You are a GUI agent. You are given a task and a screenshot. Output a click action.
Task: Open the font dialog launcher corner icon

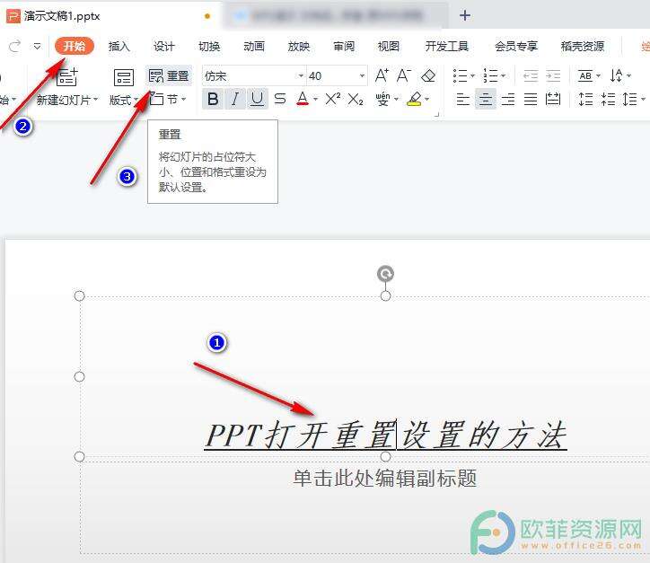pos(436,114)
